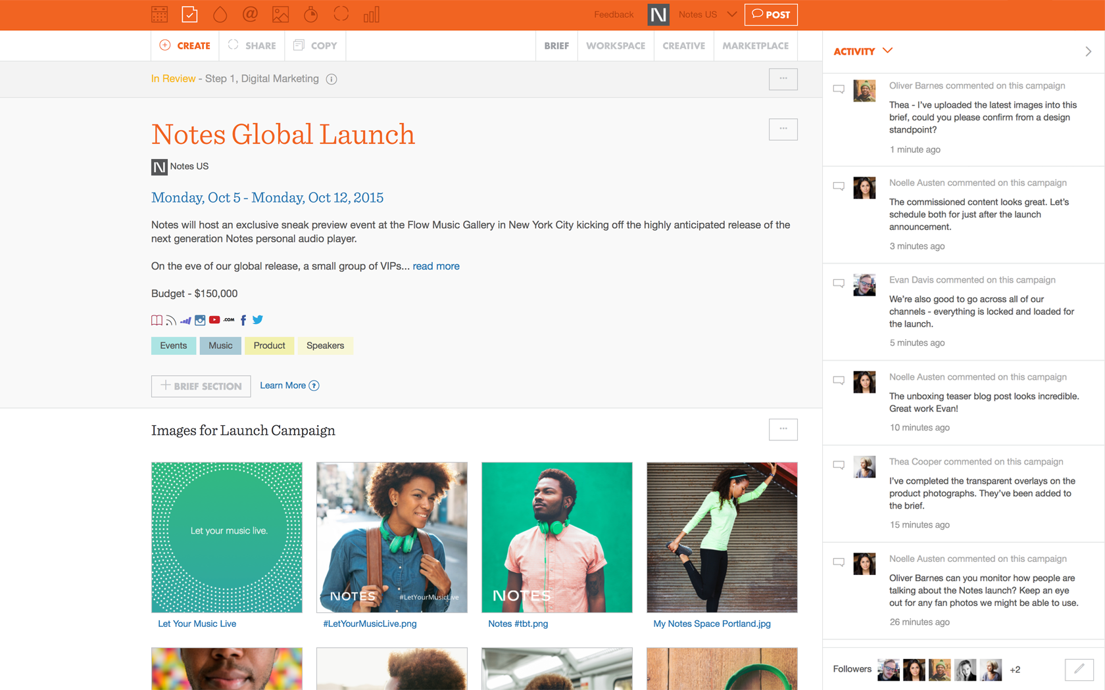The width and height of the screenshot is (1105, 690).
Task: Click the read more link in the description
Action: click(x=435, y=265)
